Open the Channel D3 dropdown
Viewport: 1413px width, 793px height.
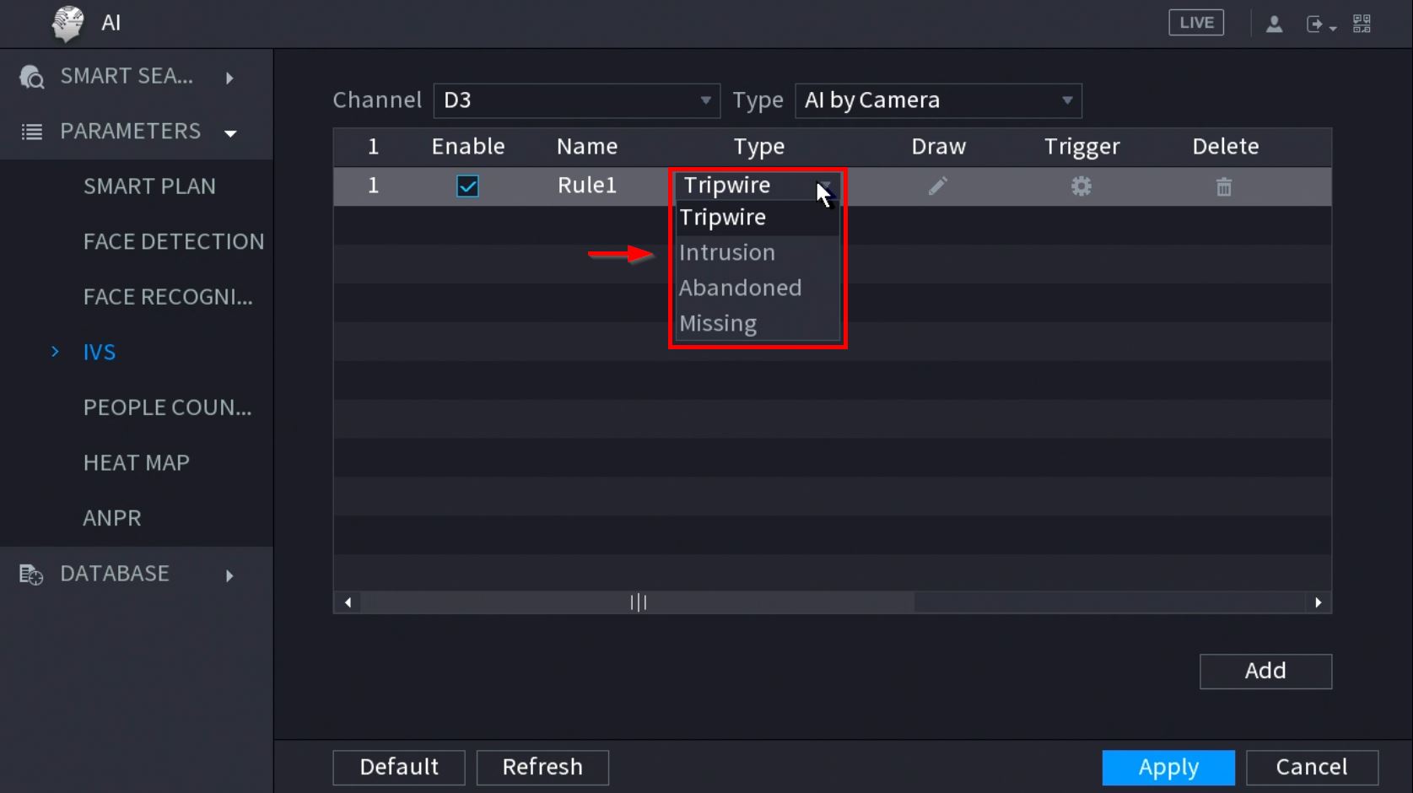pyautogui.click(x=576, y=100)
